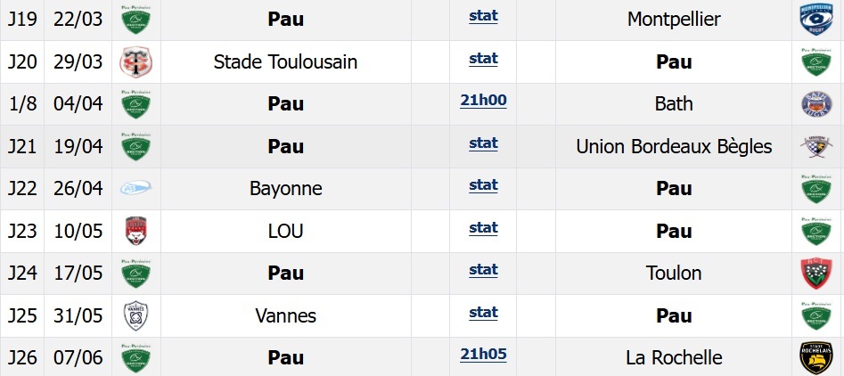This screenshot has width=844, height=376.
Task: Click the Bayonne club logo
Action: click(136, 188)
